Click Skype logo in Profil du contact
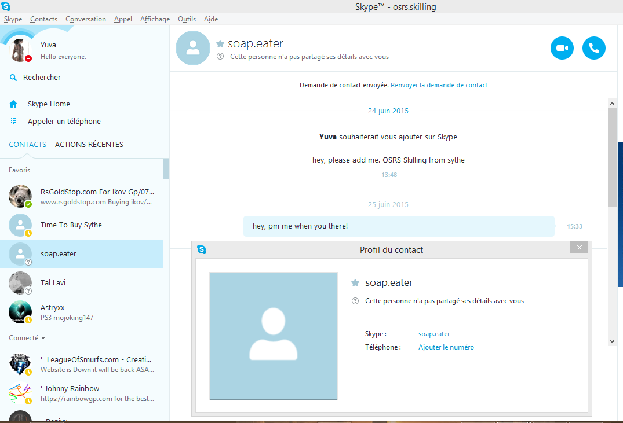 [202, 249]
